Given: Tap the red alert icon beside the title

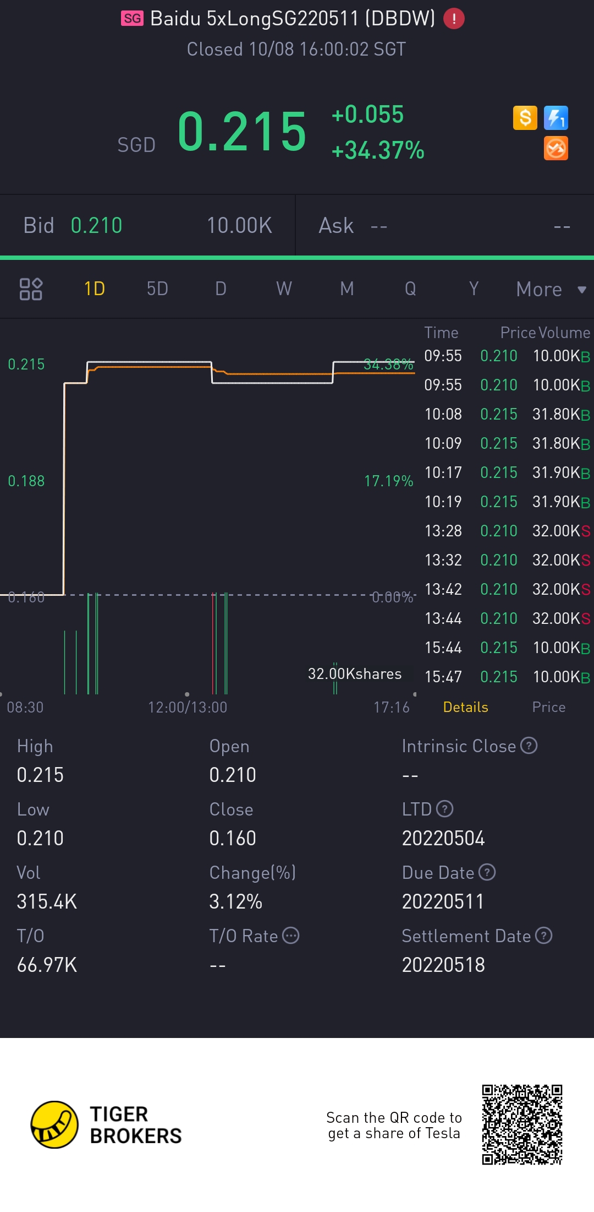Looking at the screenshot, I should tap(454, 19).
